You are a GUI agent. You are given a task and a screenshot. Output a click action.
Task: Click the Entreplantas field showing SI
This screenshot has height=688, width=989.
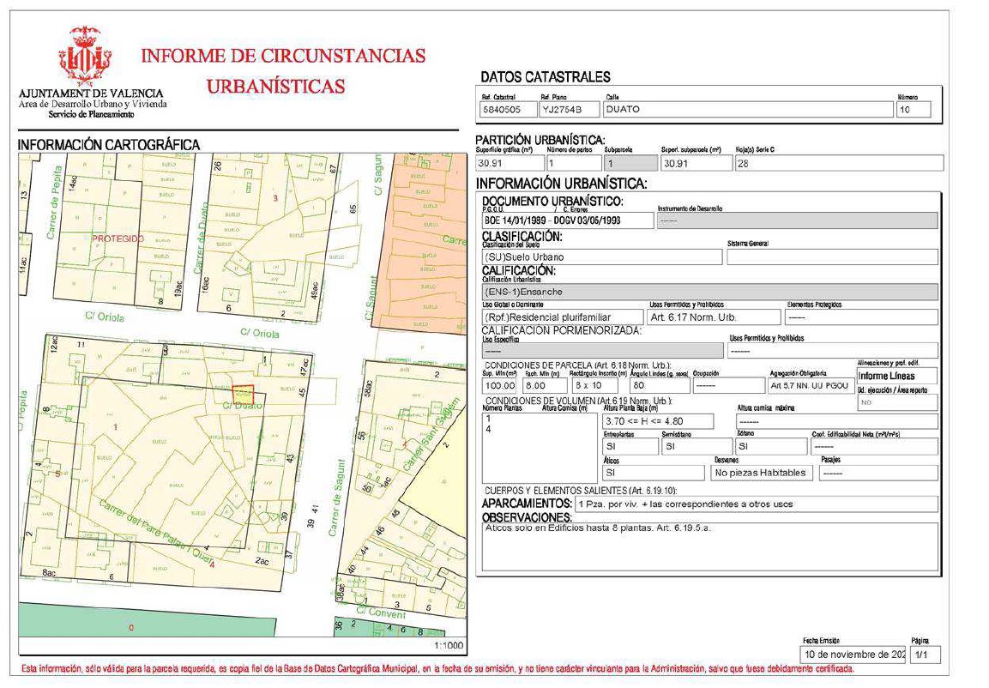point(630,446)
